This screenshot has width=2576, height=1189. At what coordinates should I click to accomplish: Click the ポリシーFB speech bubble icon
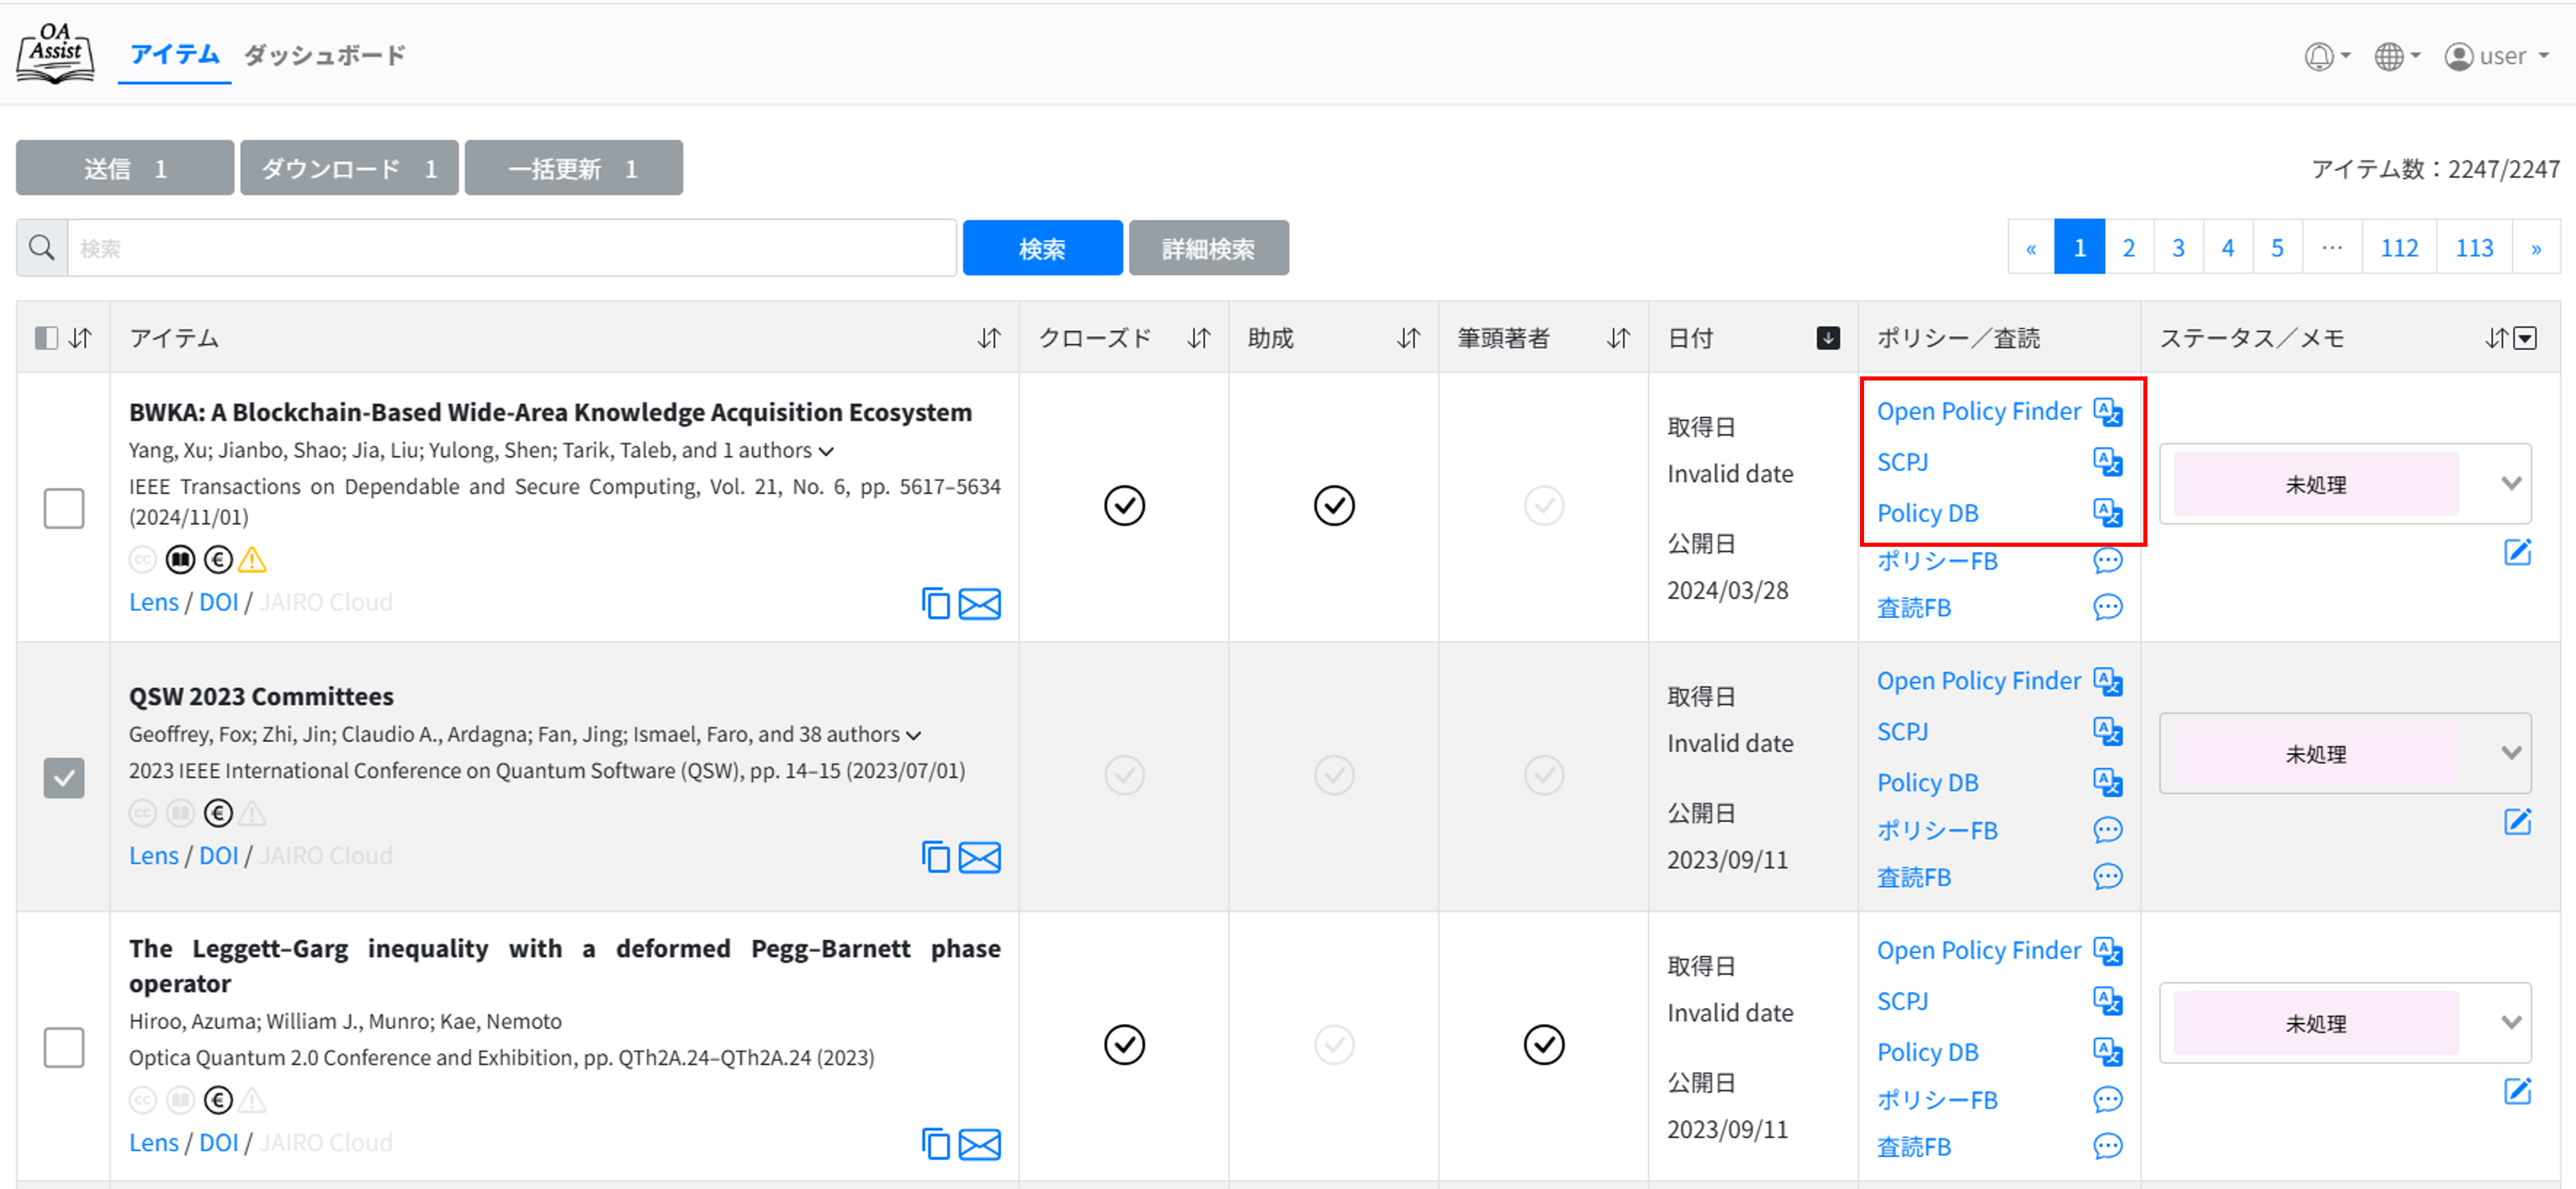pos(2108,560)
